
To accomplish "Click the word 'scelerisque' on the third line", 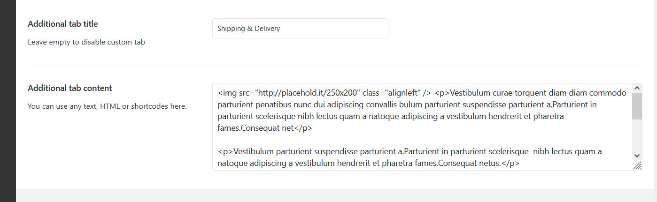I will tap(276, 116).
